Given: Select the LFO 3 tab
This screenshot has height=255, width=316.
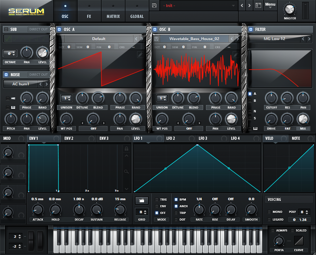Looking at the screenshot, I should (213, 138).
